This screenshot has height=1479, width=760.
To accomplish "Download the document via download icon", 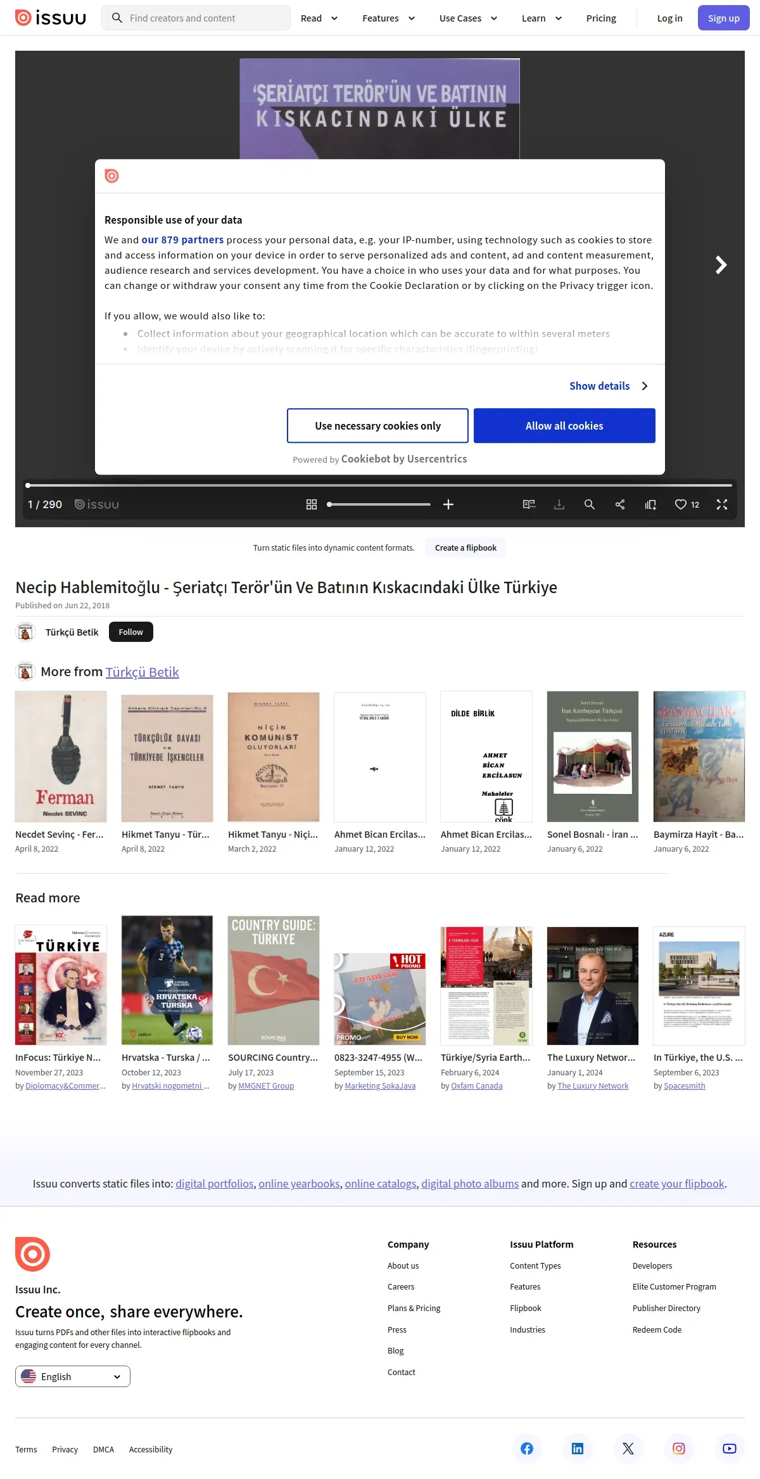I will (559, 504).
